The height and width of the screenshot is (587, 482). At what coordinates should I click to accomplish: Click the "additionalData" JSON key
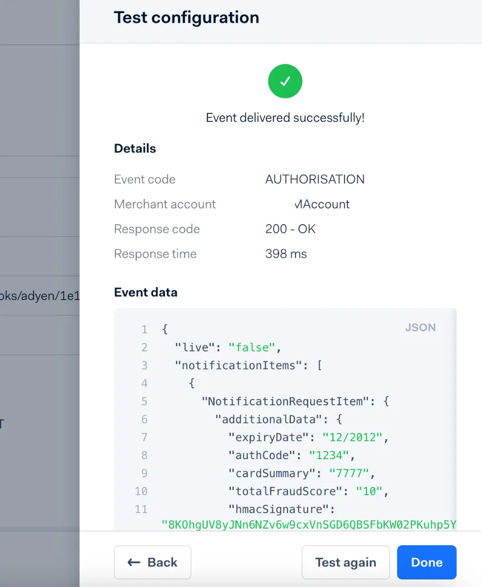point(268,419)
